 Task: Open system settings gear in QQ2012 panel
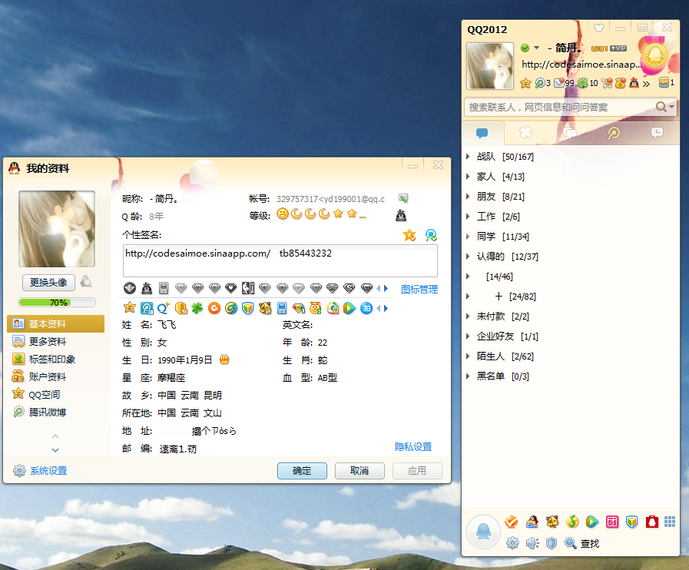tap(512, 543)
